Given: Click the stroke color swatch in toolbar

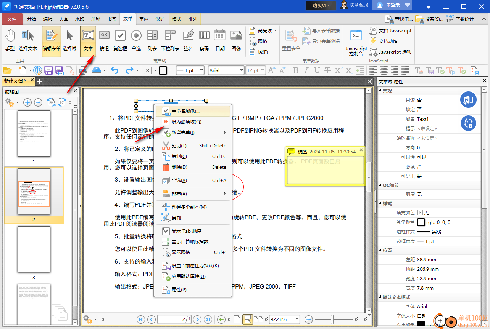Looking at the screenshot, I should [163, 70].
